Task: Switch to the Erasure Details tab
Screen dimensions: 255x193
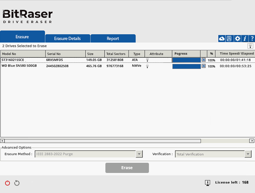Action: coord(67,39)
